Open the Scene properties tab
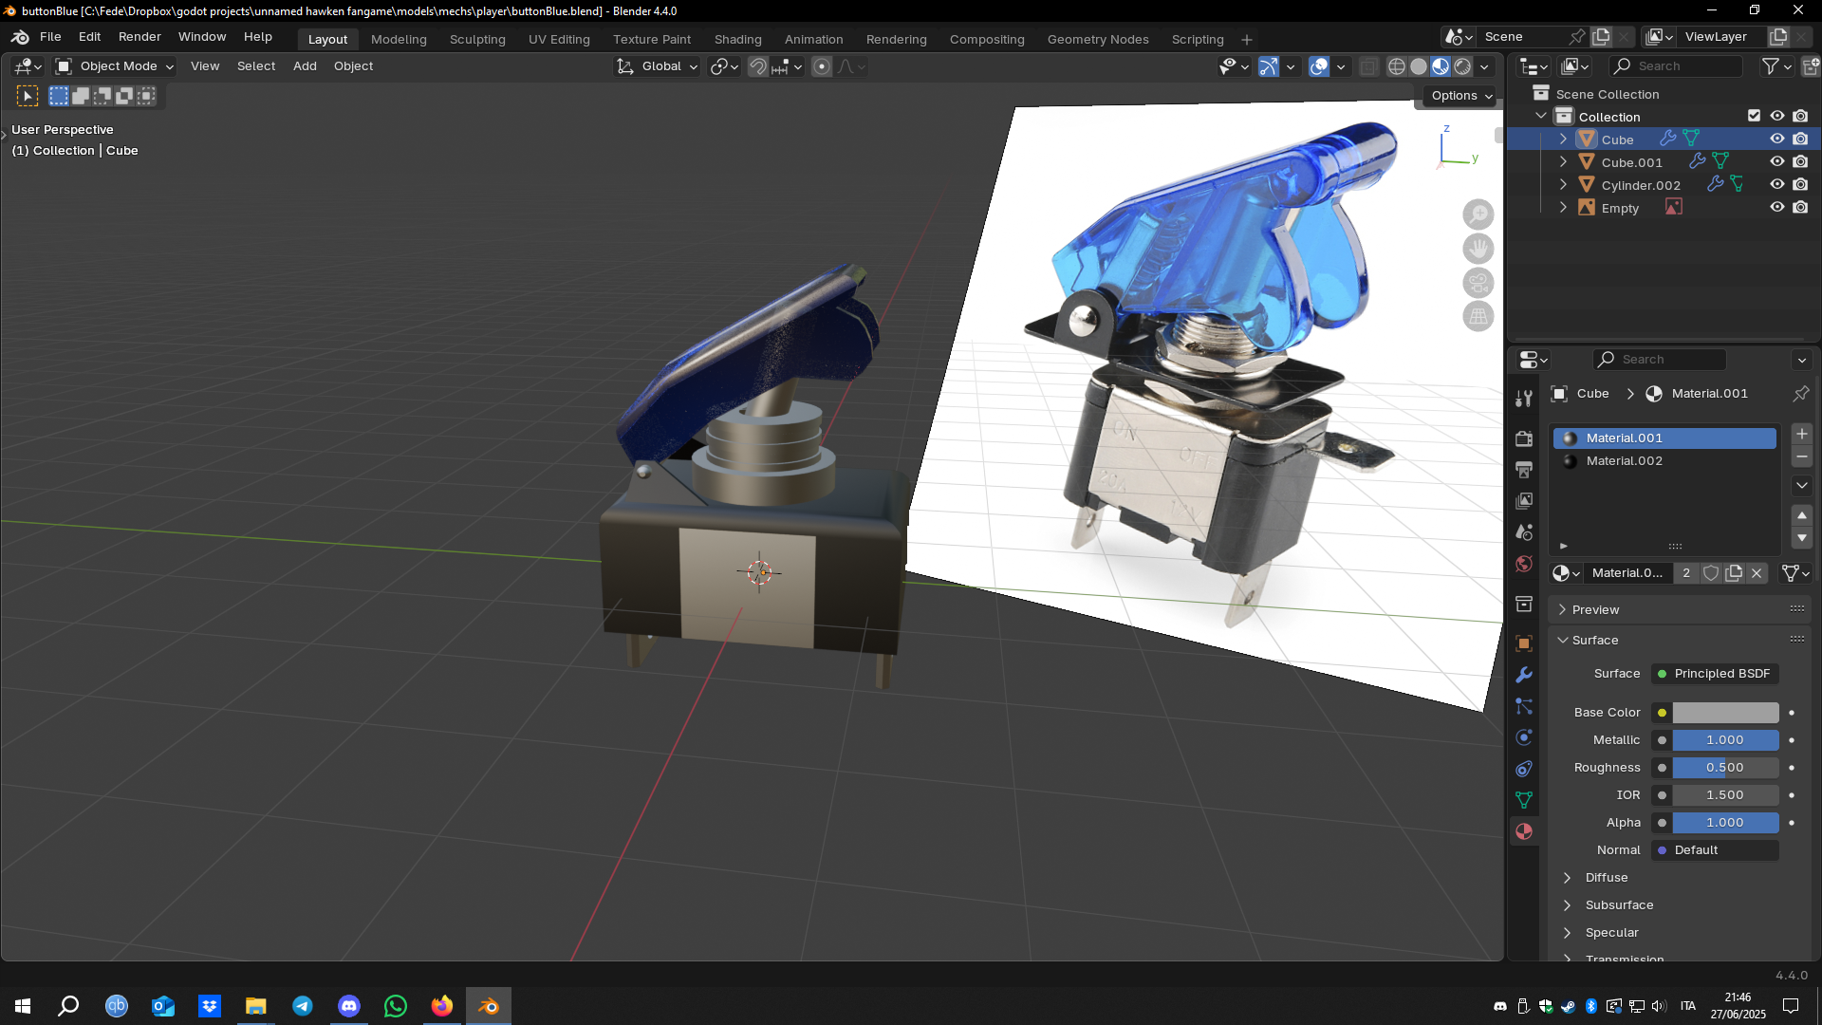The height and width of the screenshot is (1025, 1822). 1524,532
